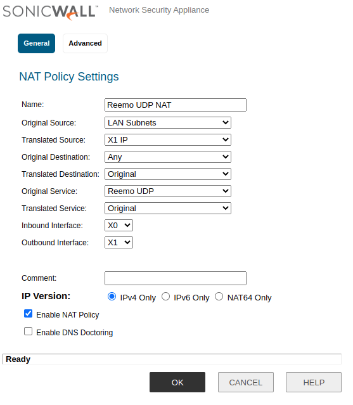Viewport: 353px width, 405px height.
Task: Open the Original Source dropdown
Action: (168, 123)
